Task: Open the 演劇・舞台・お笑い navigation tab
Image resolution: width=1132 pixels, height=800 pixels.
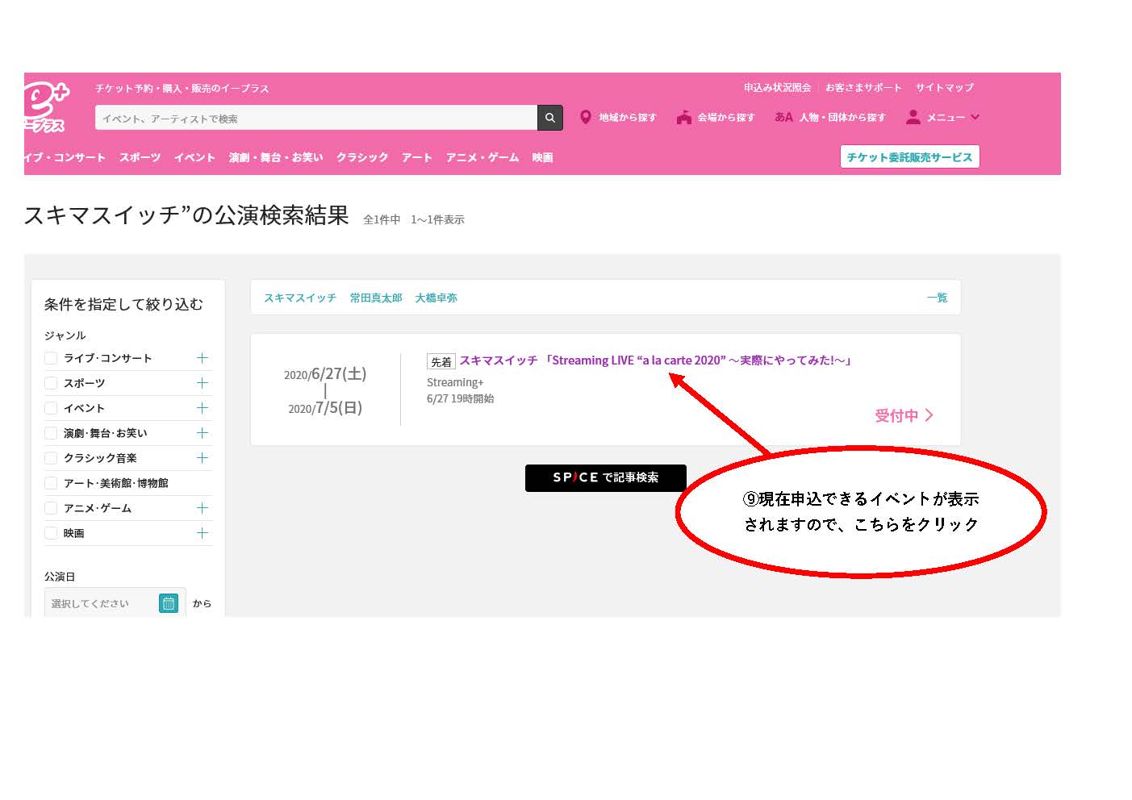Action: 276,157
